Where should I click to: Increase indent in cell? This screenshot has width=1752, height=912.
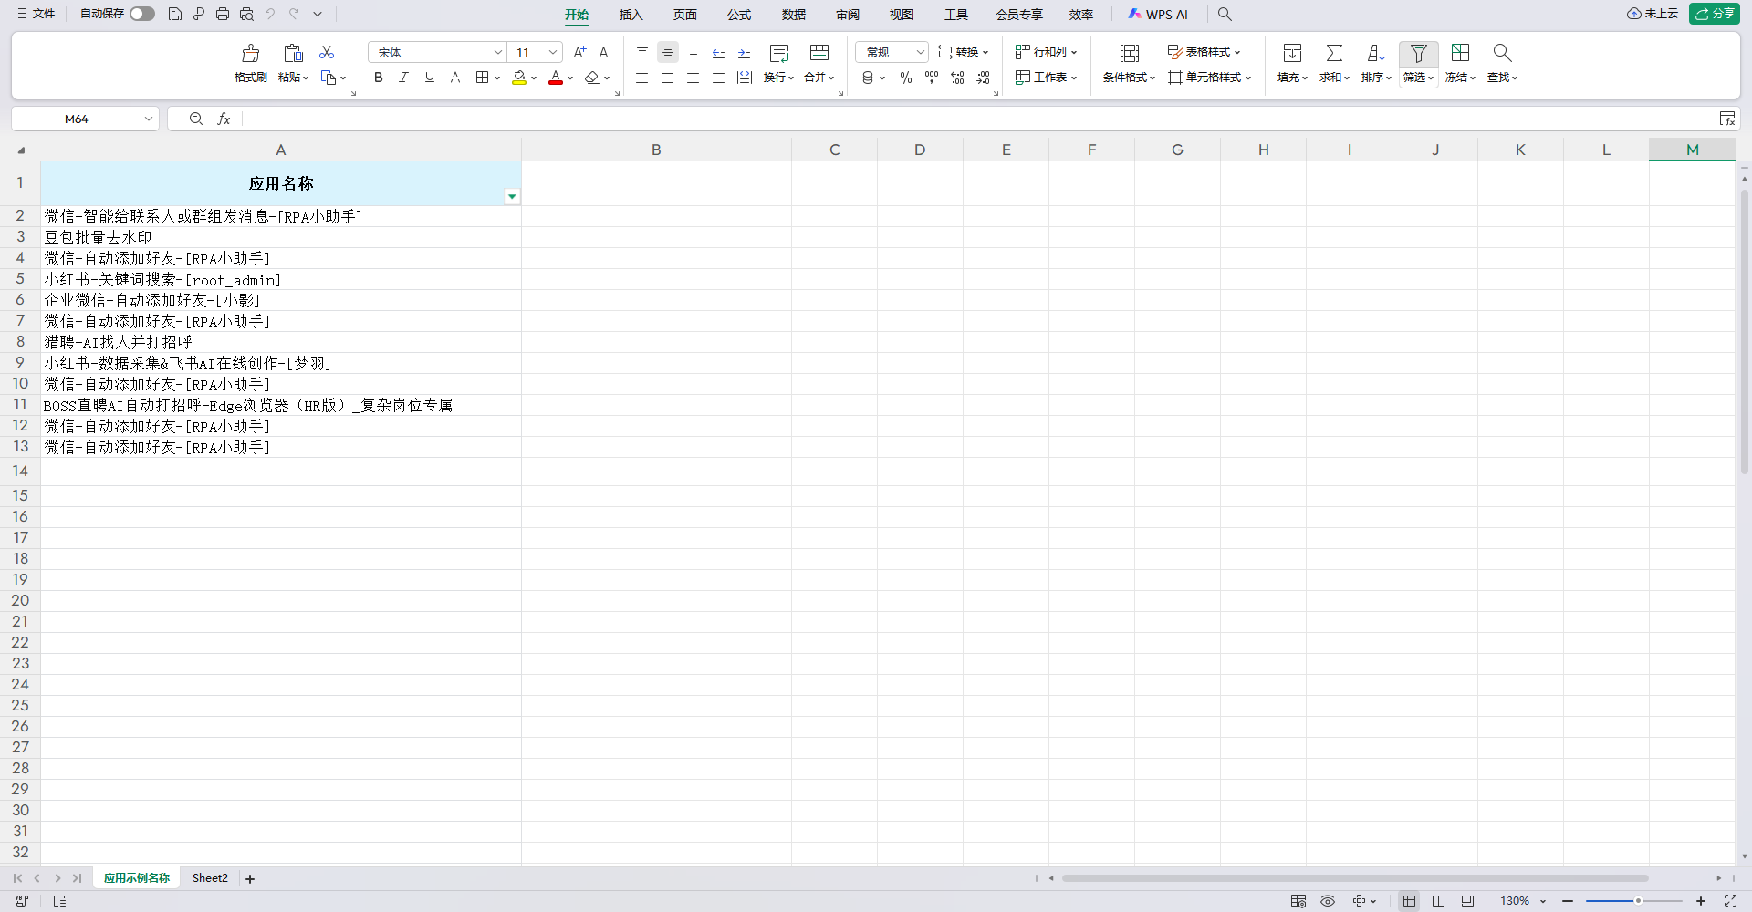point(745,52)
